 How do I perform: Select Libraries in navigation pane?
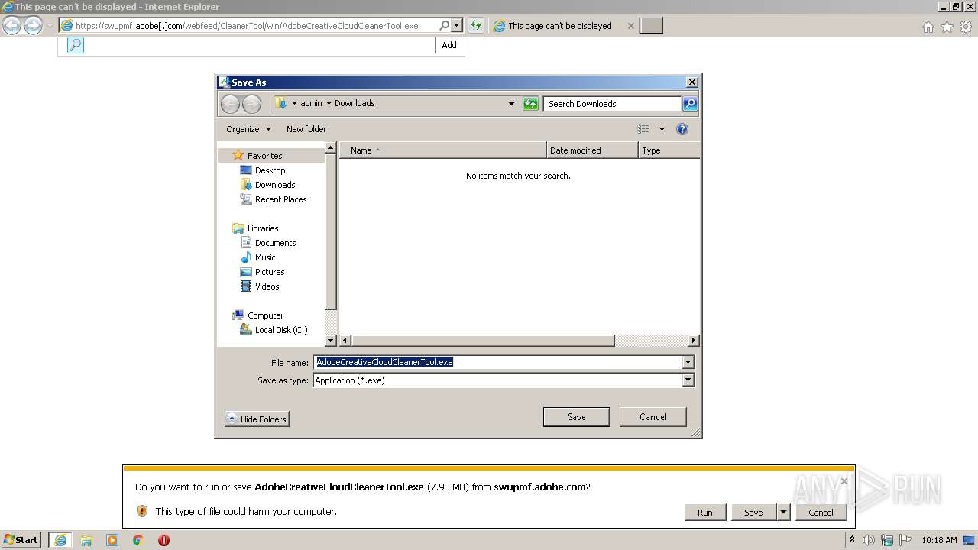(262, 228)
